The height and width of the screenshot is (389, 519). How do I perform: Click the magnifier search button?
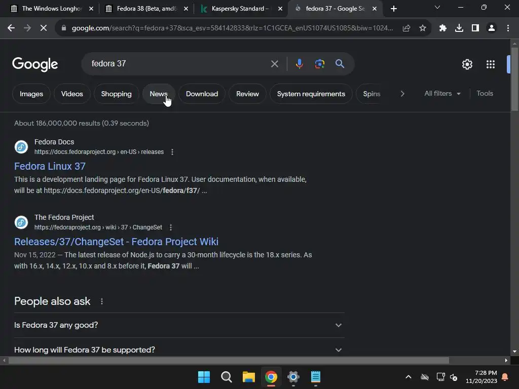tap(340, 63)
